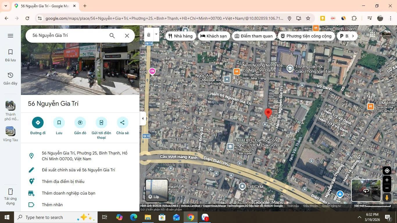Open the Google Maps hamburger menu
397x223 pixels.
[x=10, y=36]
